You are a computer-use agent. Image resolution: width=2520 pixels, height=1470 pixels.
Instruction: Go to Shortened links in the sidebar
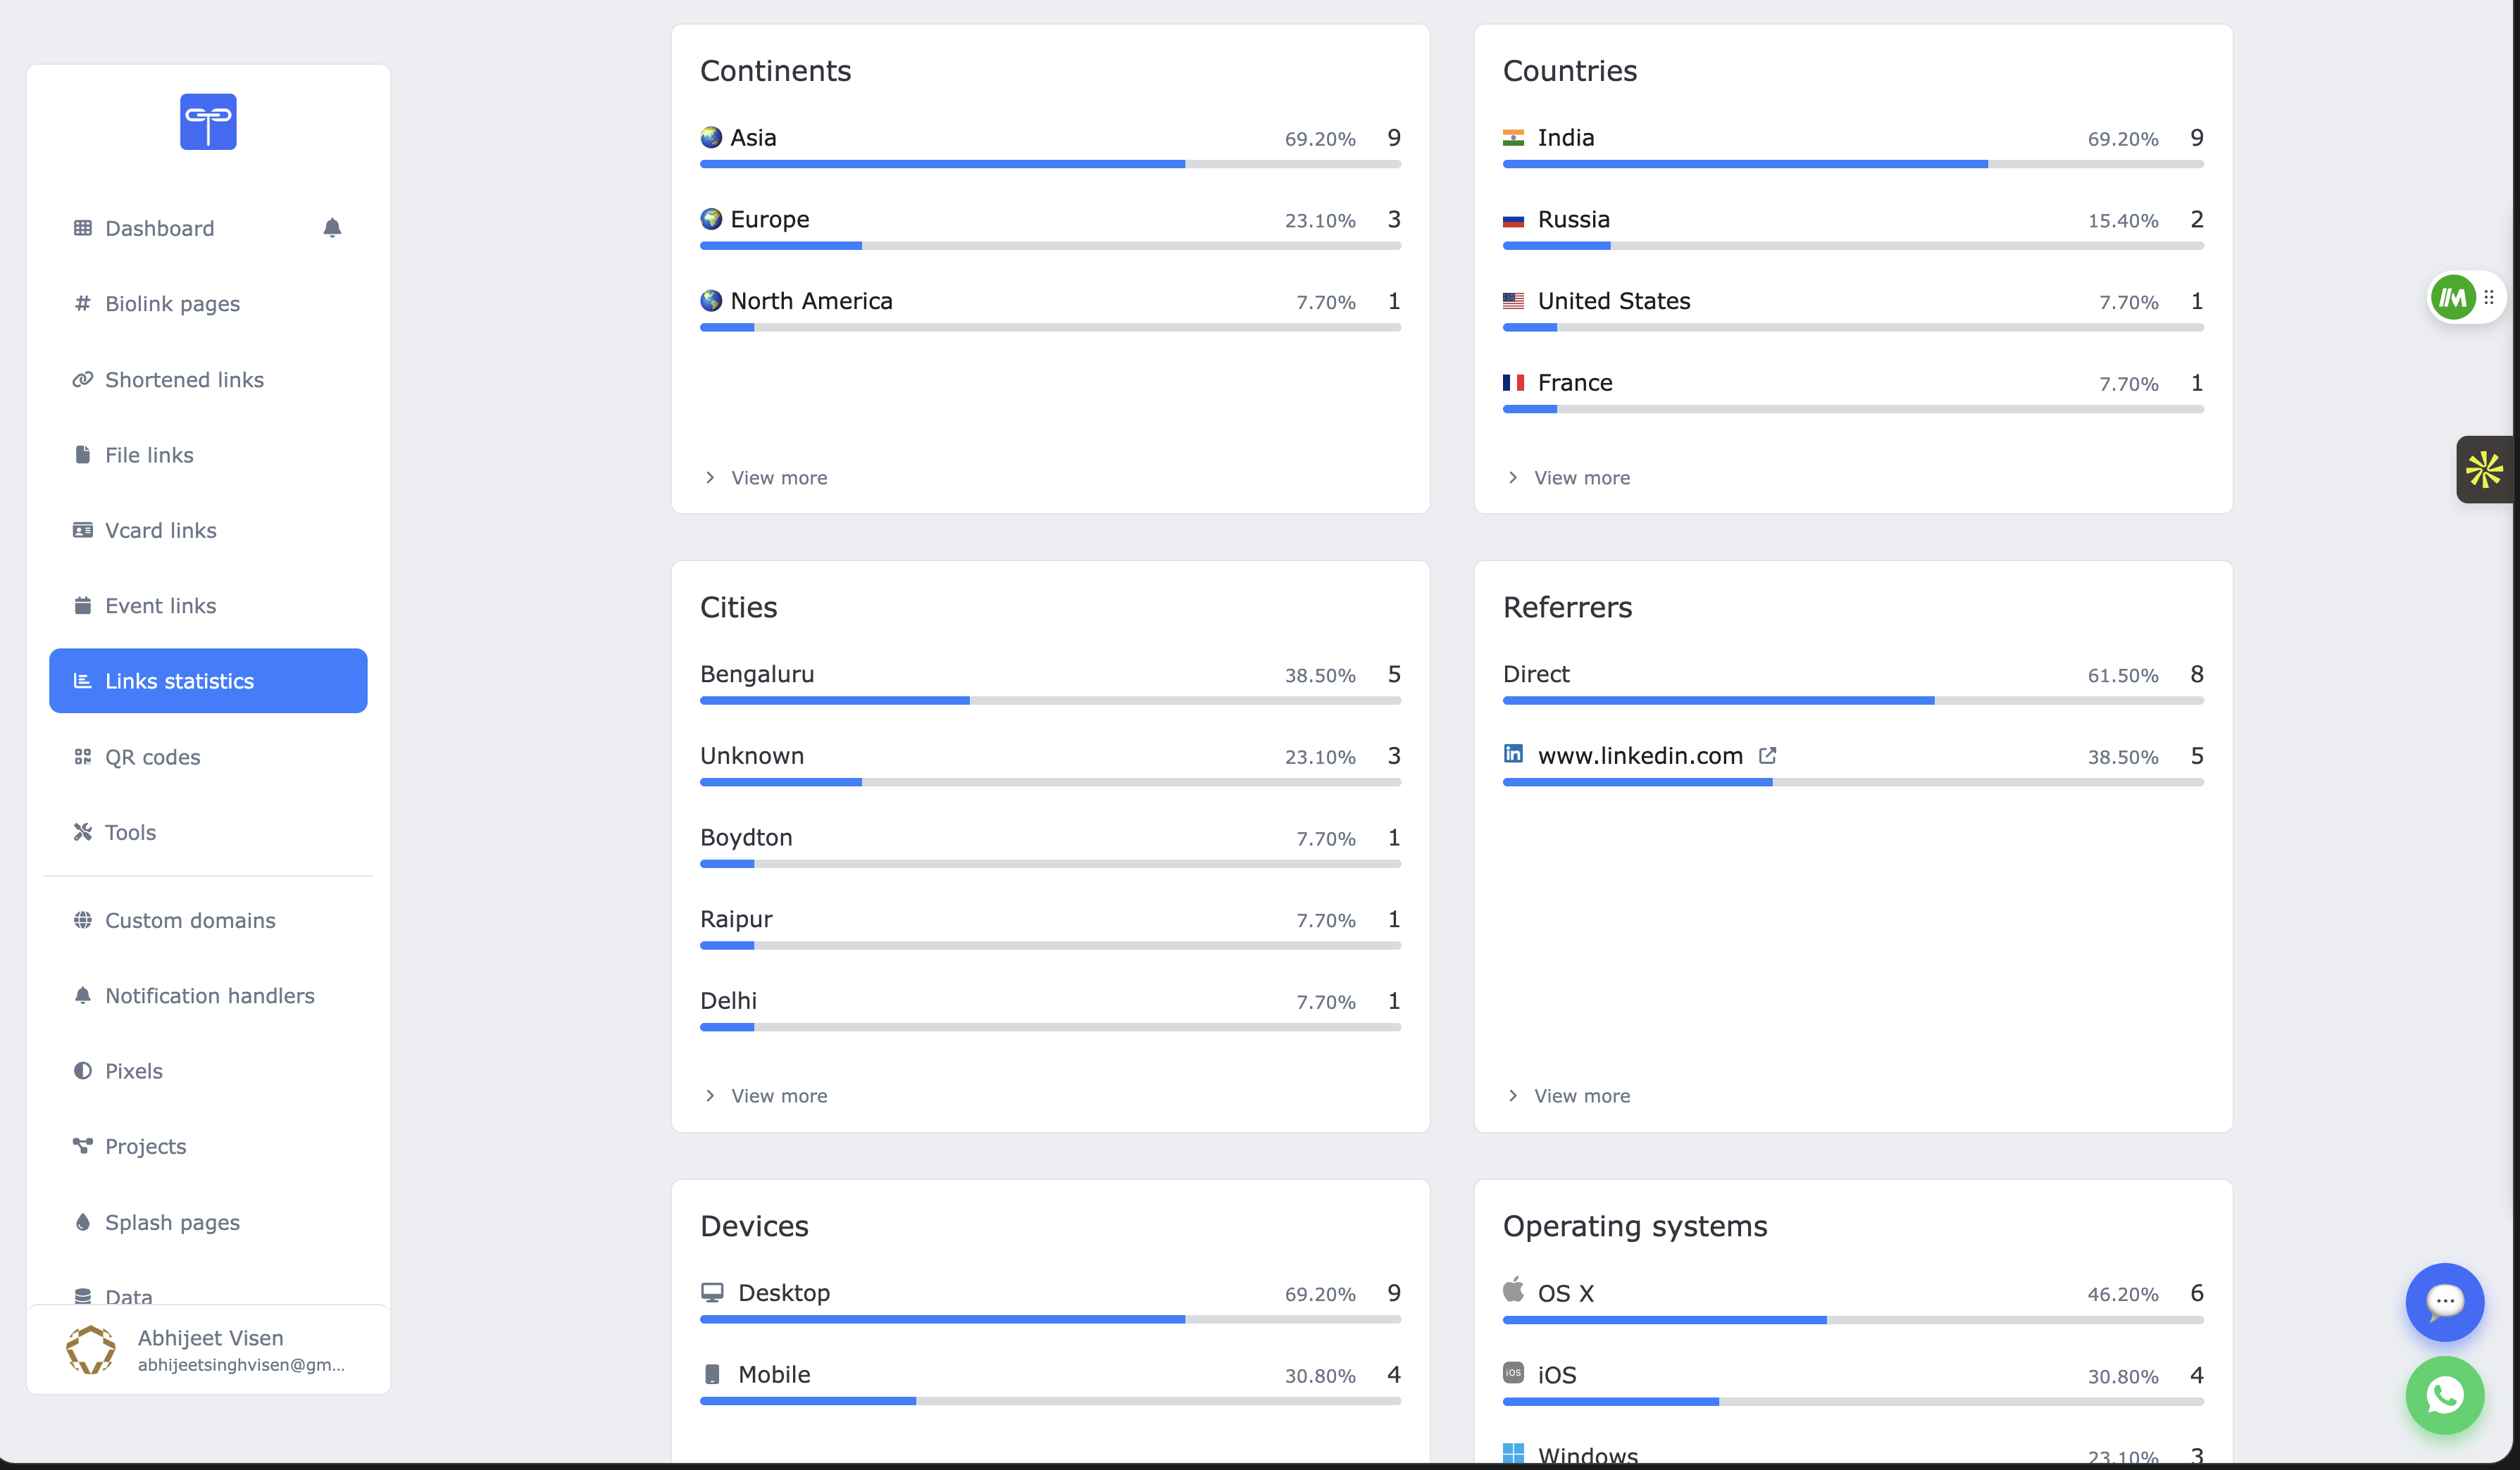click(184, 379)
